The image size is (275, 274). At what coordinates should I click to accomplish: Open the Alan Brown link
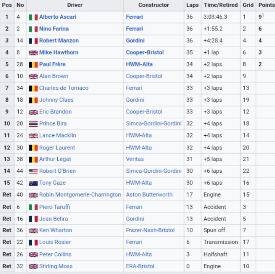coord(54,76)
